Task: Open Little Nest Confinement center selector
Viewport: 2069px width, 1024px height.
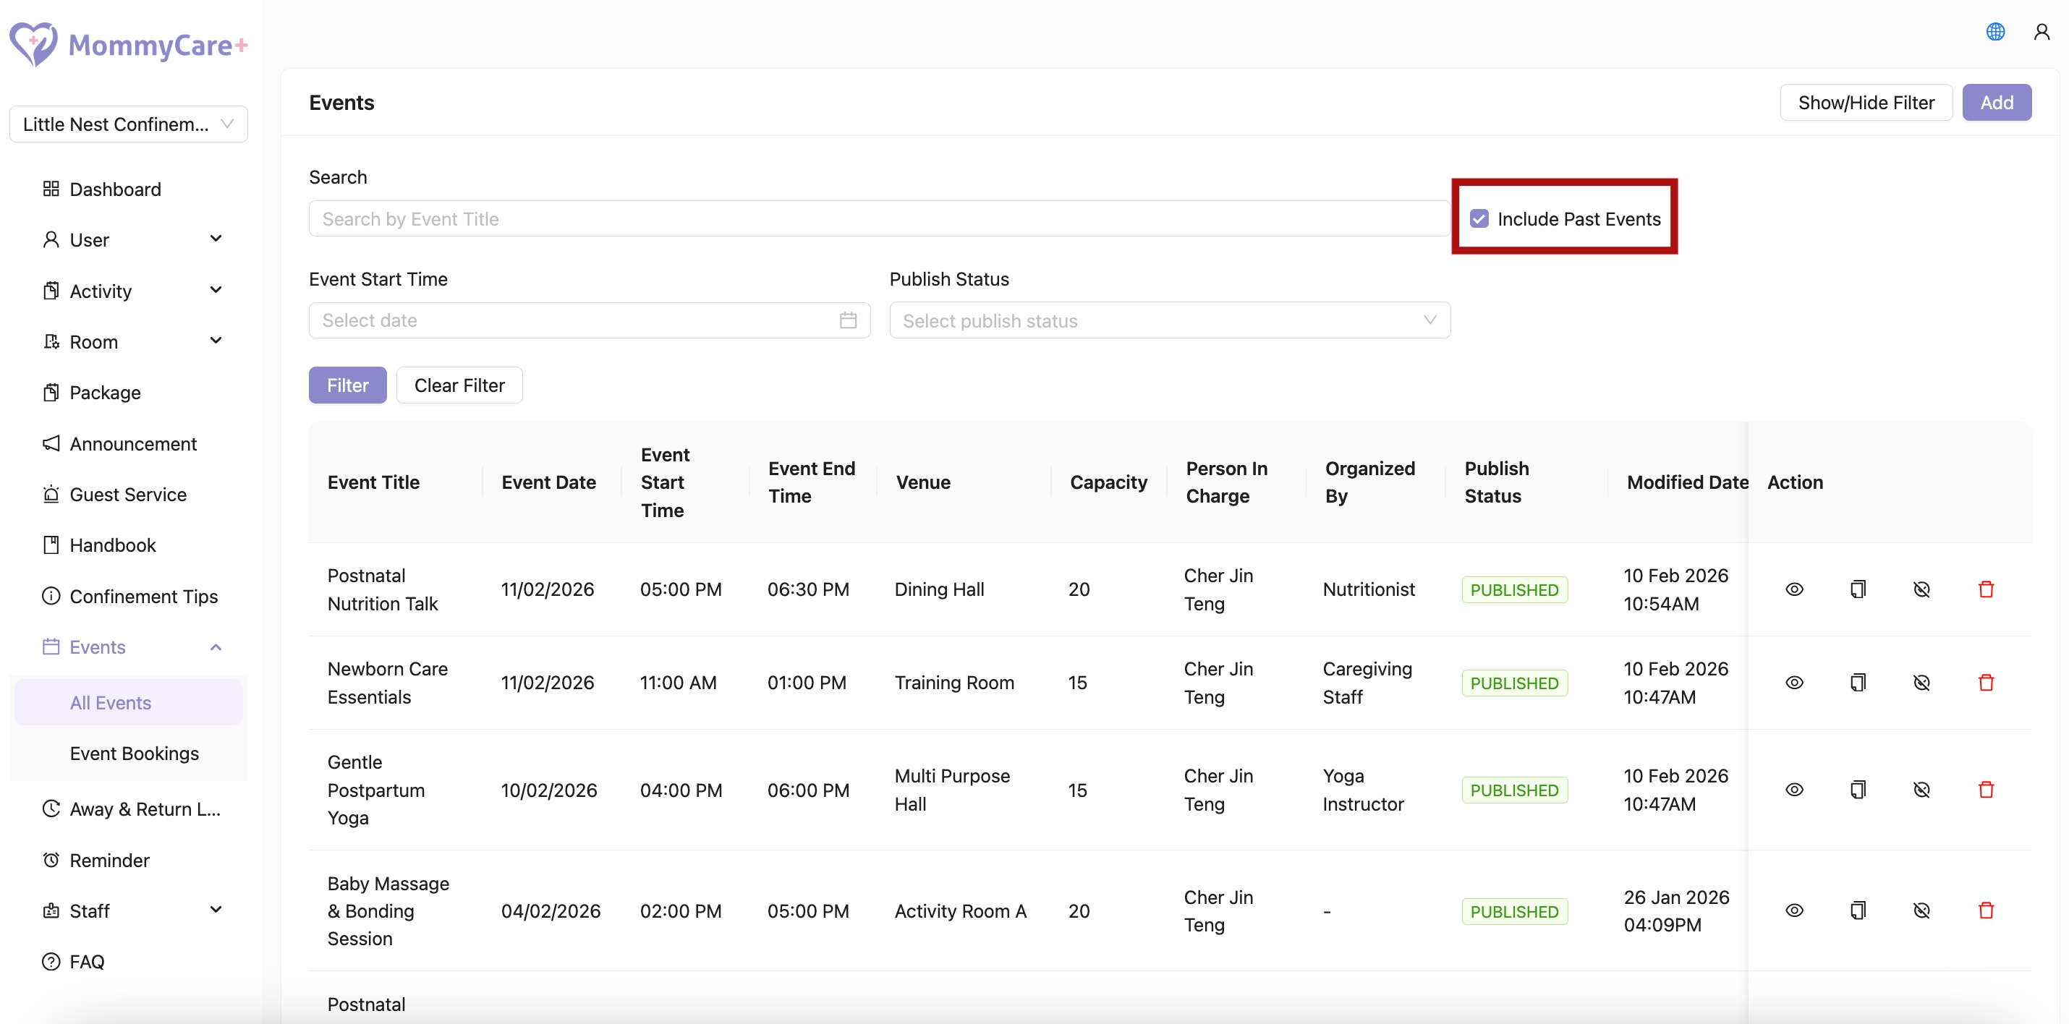Action: [129, 124]
